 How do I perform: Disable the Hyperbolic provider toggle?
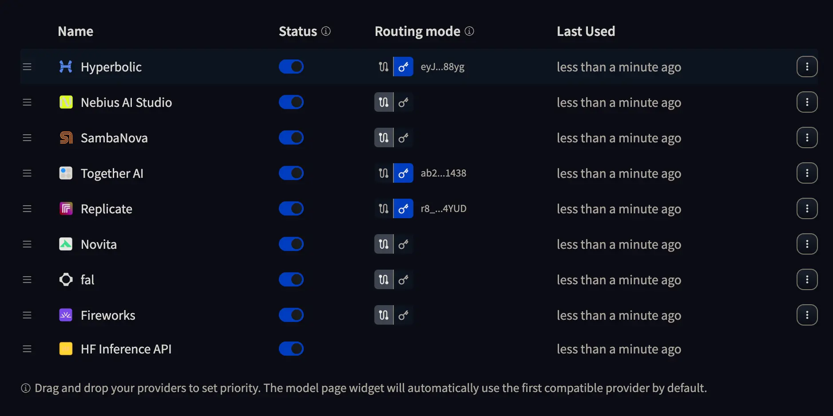[291, 67]
